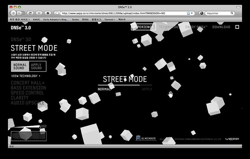Click the toolbar toggle pill in title bar
This screenshot has width=250, height=159.
tap(238, 7)
